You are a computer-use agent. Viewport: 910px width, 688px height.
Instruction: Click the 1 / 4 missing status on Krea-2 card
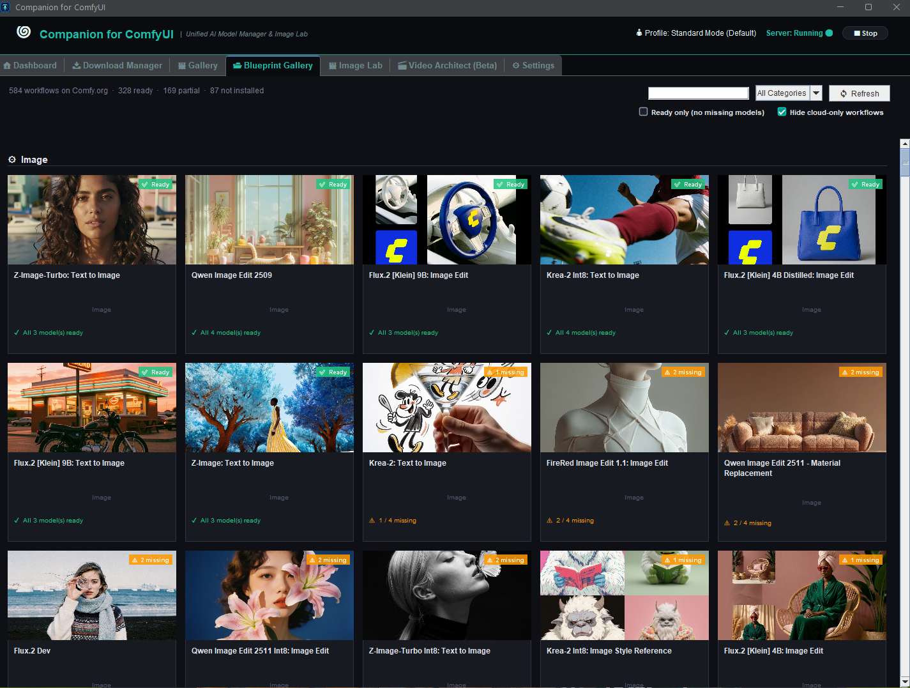(x=393, y=521)
